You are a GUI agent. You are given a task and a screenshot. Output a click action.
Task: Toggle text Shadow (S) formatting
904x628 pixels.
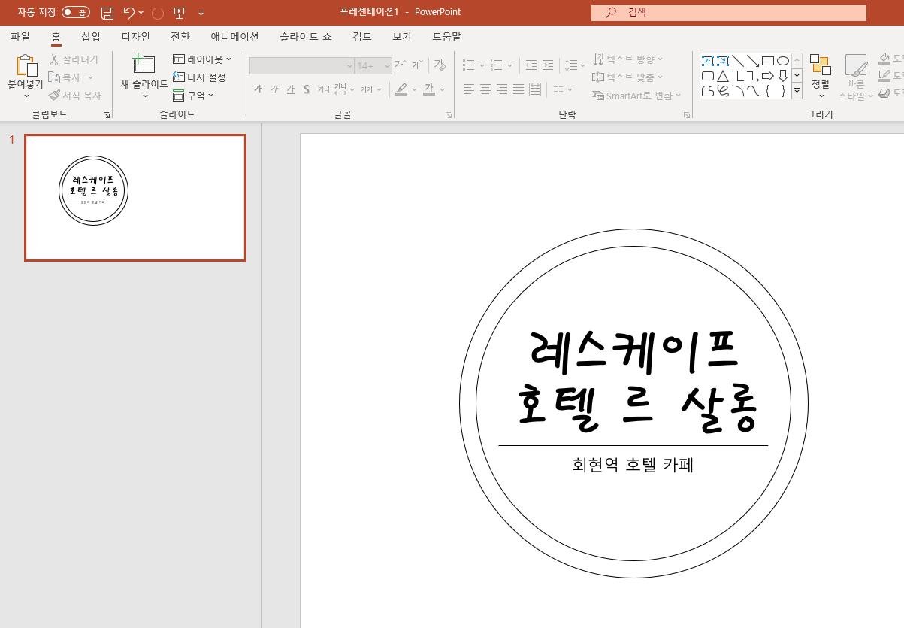coord(307,89)
